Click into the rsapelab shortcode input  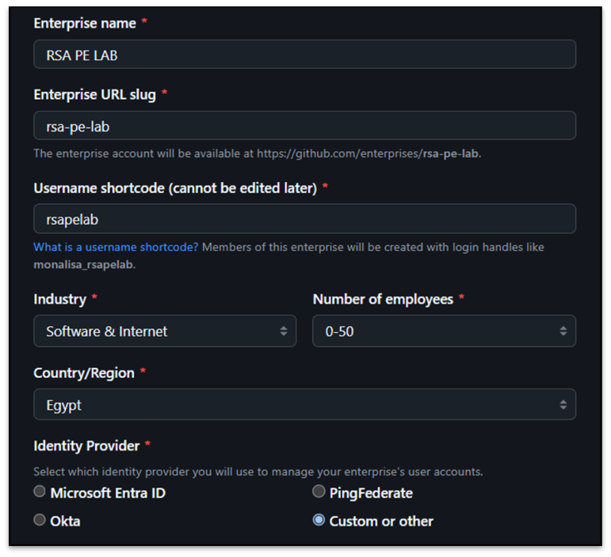tap(304, 219)
